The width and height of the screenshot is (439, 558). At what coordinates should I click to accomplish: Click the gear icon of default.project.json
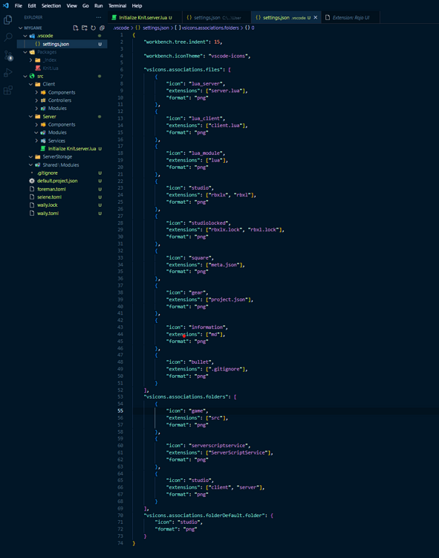[x=32, y=181]
